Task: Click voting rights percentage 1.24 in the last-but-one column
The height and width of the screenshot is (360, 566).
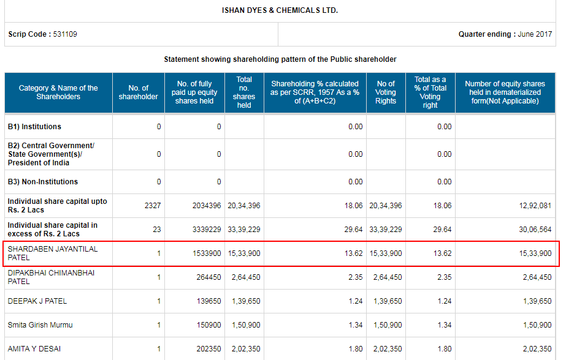Action: 445,301
